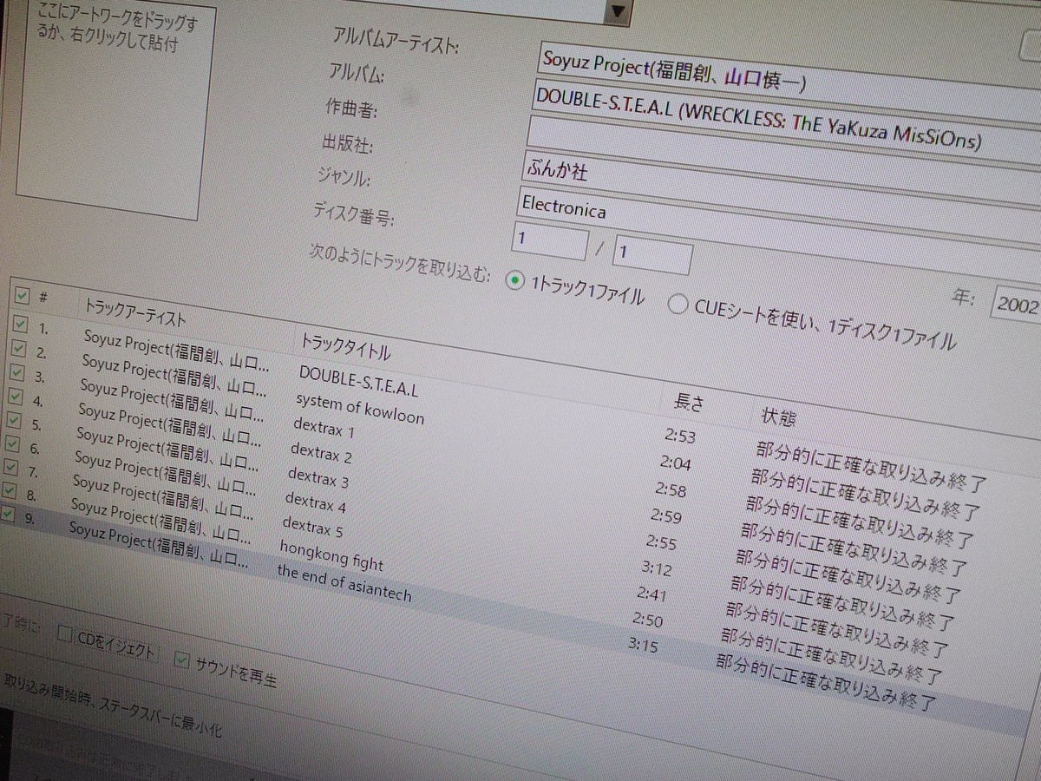Uncheck the checkbox for track 6
Screen dimensions: 1041x781
coord(12,445)
